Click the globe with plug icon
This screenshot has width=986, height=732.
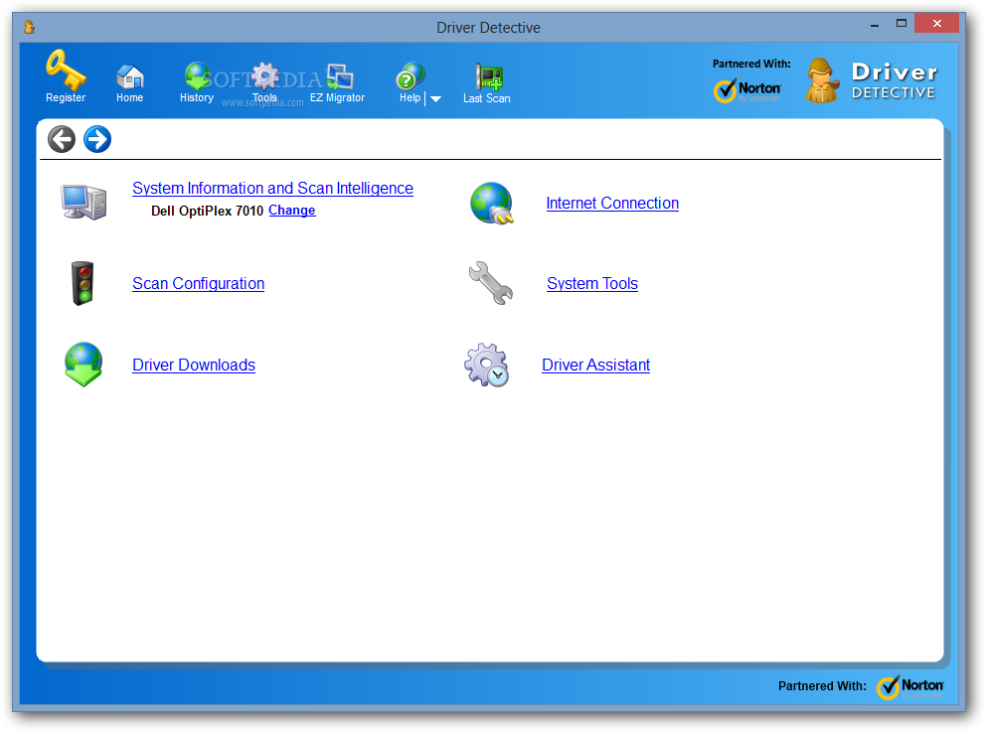coord(492,203)
